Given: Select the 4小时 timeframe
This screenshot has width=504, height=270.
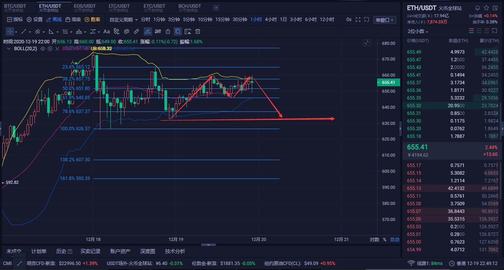Looking at the screenshot, I should click(x=271, y=20).
